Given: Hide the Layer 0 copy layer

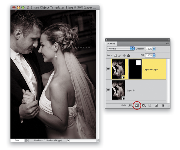Looking at the screenshot, I should tap(108, 69).
